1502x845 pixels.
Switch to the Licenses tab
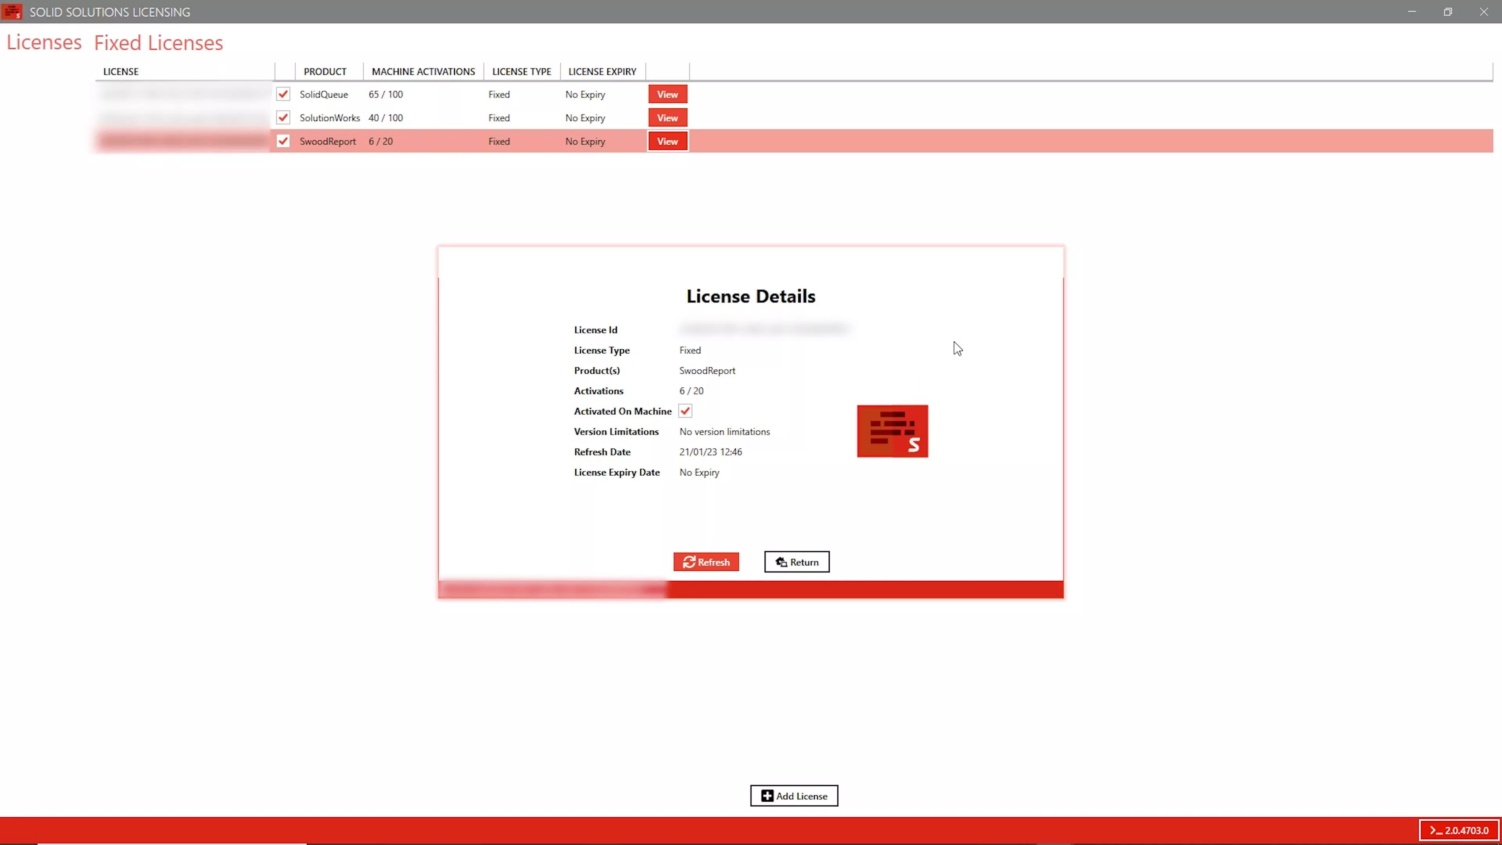pyautogui.click(x=44, y=41)
